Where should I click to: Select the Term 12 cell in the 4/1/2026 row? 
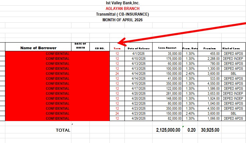117,54
